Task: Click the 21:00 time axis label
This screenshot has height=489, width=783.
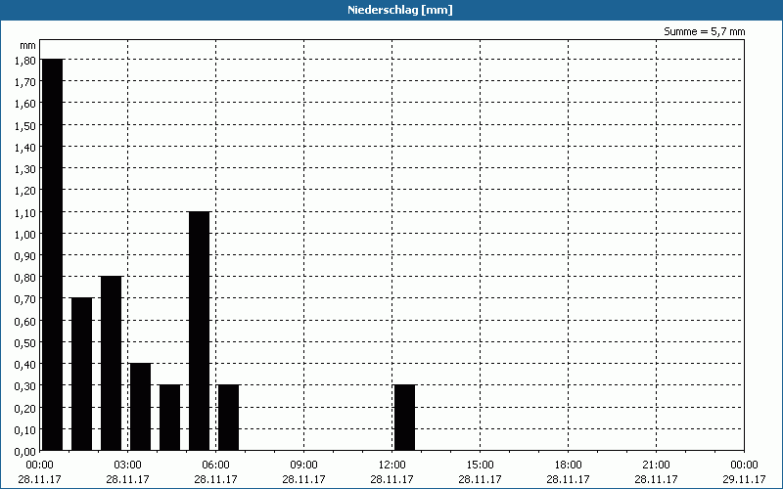Action: pos(656,466)
